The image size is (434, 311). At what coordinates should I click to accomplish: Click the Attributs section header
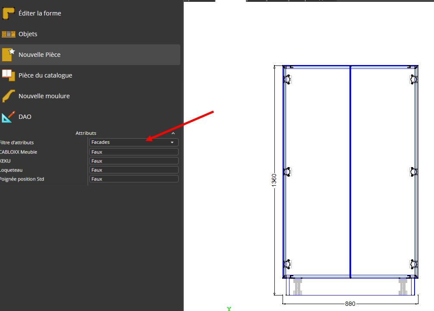pyautogui.click(x=86, y=133)
